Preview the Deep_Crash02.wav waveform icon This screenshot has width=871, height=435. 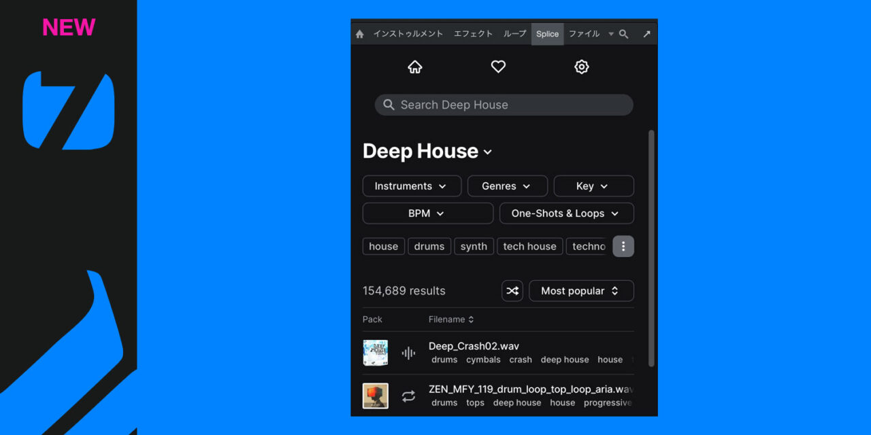408,353
